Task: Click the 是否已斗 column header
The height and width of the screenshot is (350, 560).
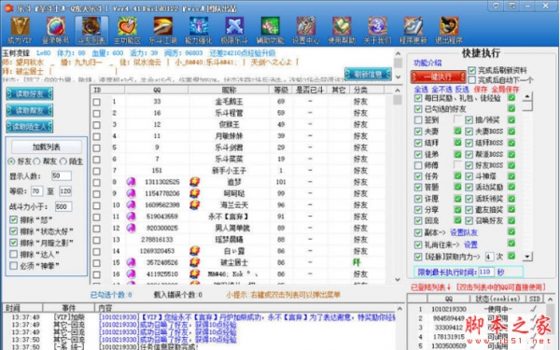Action: (x=310, y=90)
